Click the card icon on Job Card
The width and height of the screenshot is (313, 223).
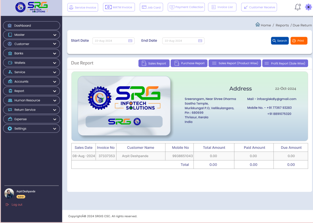(x=144, y=7)
